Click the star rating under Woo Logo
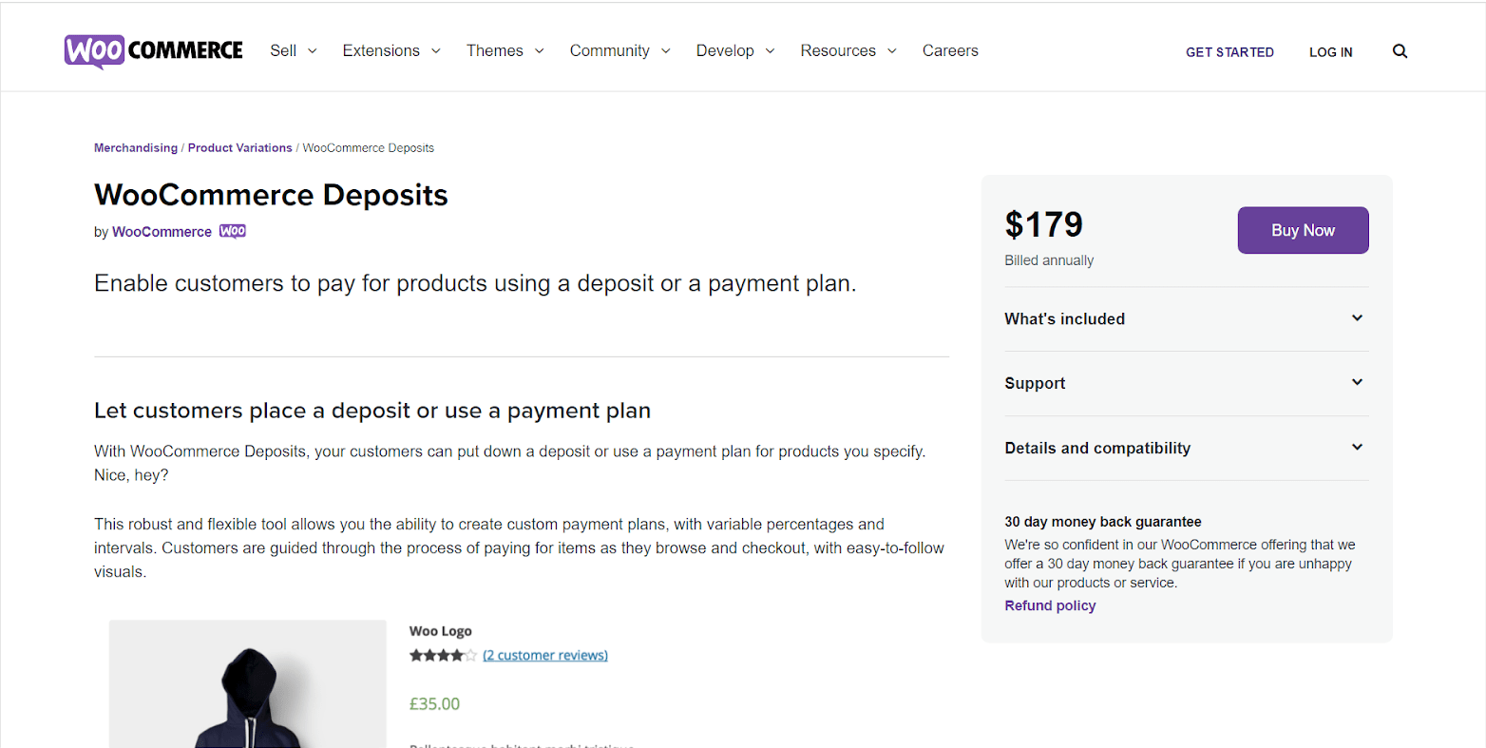The width and height of the screenshot is (1486, 748). tap(443, 655)
